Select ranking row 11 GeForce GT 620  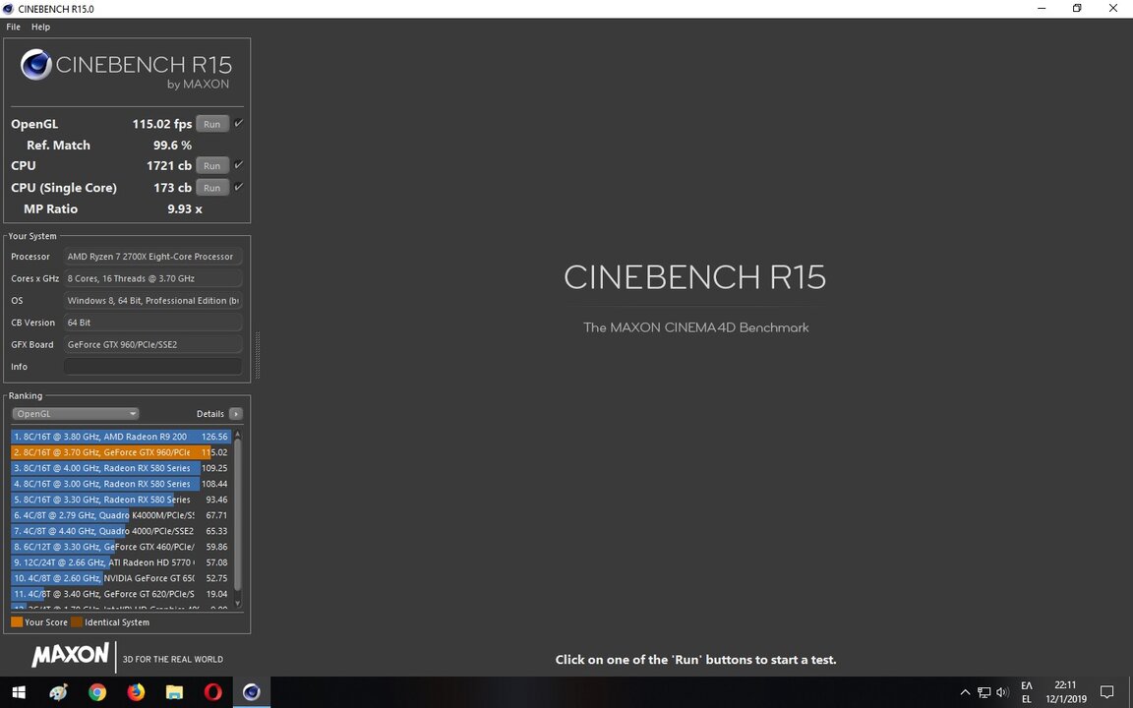point(121,594)
